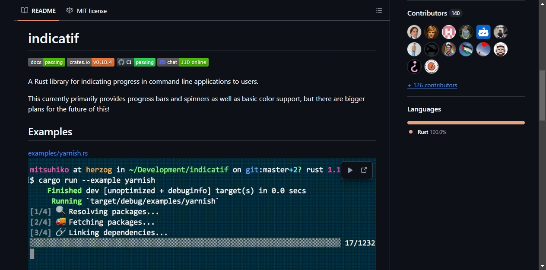The width and height of the screenshot is (546, 270).
Task: Open the red parachute avatar
Action: click(483, 49)
